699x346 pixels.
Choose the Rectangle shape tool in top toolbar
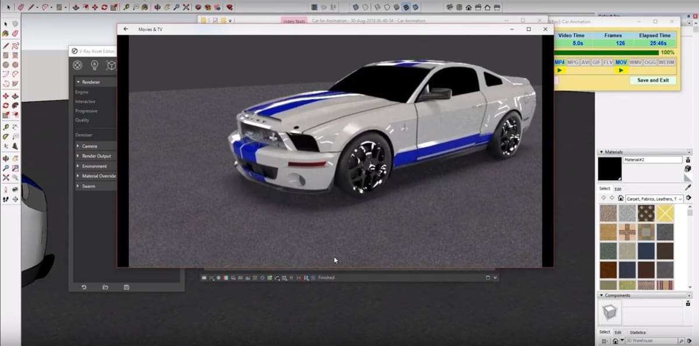pyautogui.click(x=59, y=8)
